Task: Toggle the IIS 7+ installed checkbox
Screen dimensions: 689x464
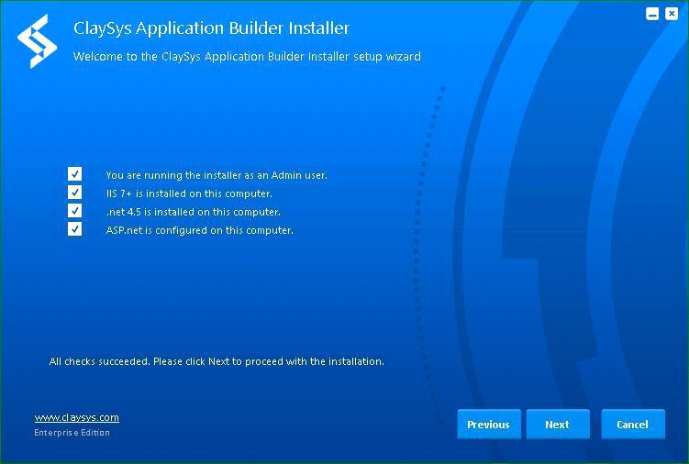Action: tap(74, 192)
